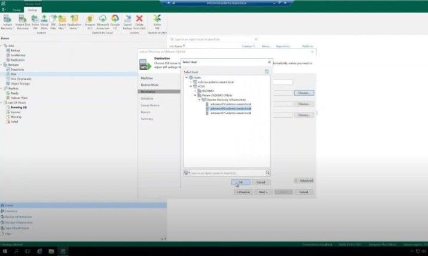Collapse the Backups node in Home tree
Viewport: 428px width, 256px height.
click(1, 65)
